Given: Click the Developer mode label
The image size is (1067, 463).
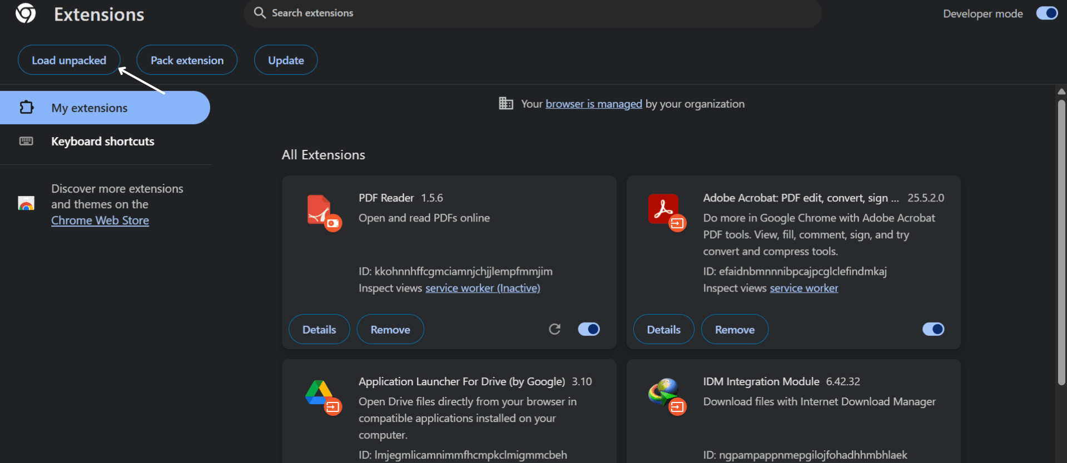Looking at the screenshot, I should (x=983, y=14).
